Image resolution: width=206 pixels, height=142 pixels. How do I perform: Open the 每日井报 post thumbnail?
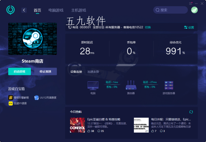point(141,125)
